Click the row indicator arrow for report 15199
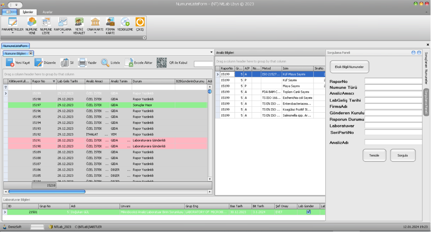The image size is (431, 233). (6, 93)
